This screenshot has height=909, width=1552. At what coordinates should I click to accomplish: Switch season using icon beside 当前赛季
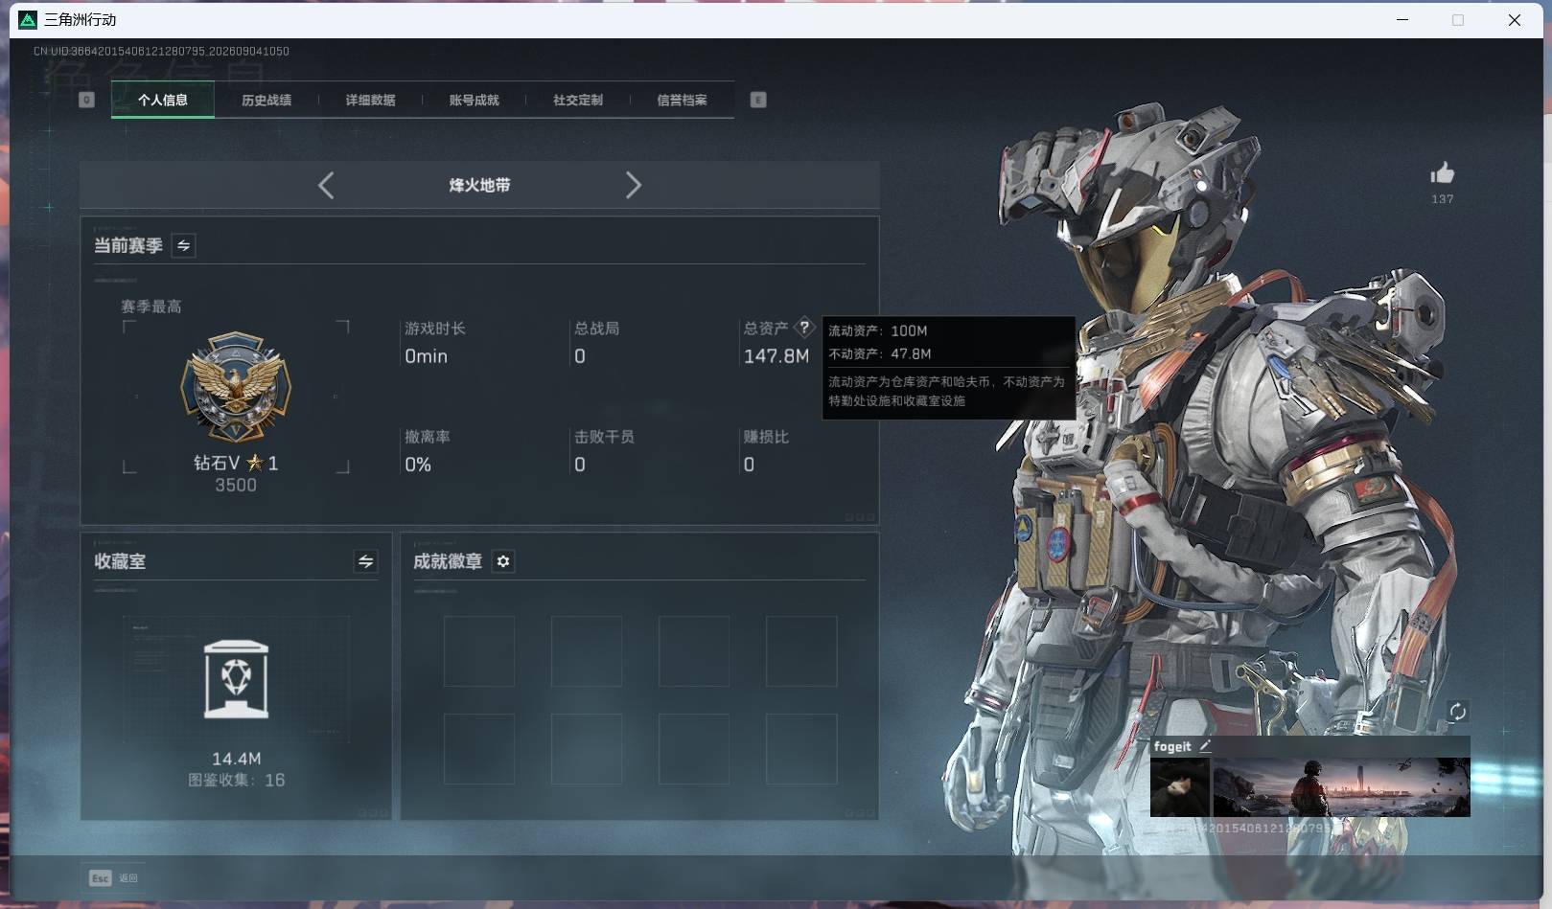183,245
